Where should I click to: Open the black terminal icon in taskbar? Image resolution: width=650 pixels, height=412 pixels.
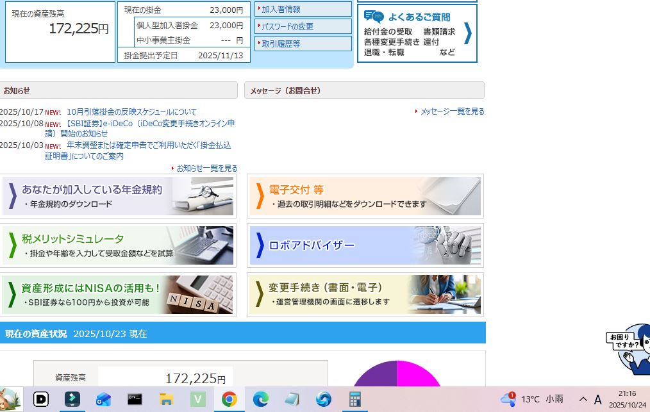tap(135, 400)
